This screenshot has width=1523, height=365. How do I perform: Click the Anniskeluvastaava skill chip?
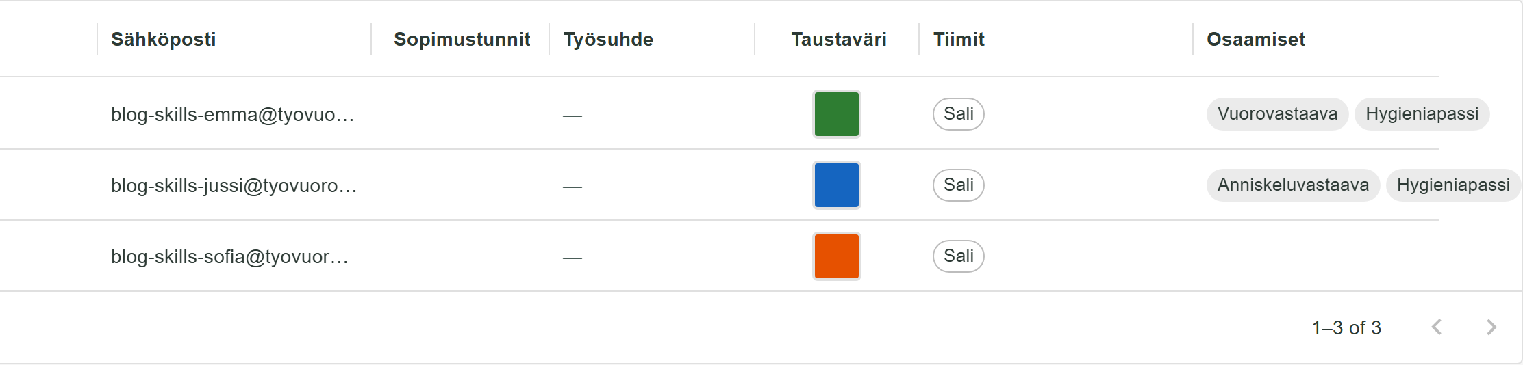coord(1294,185)
